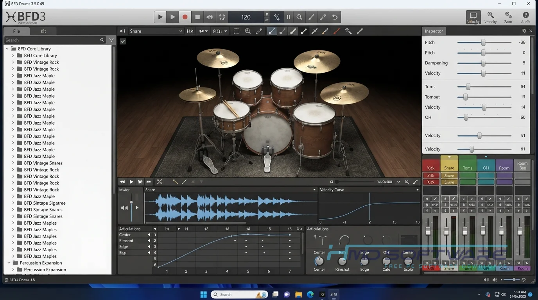Open the chevron dropdown beside the preview zoom slider

coord(398,182)
